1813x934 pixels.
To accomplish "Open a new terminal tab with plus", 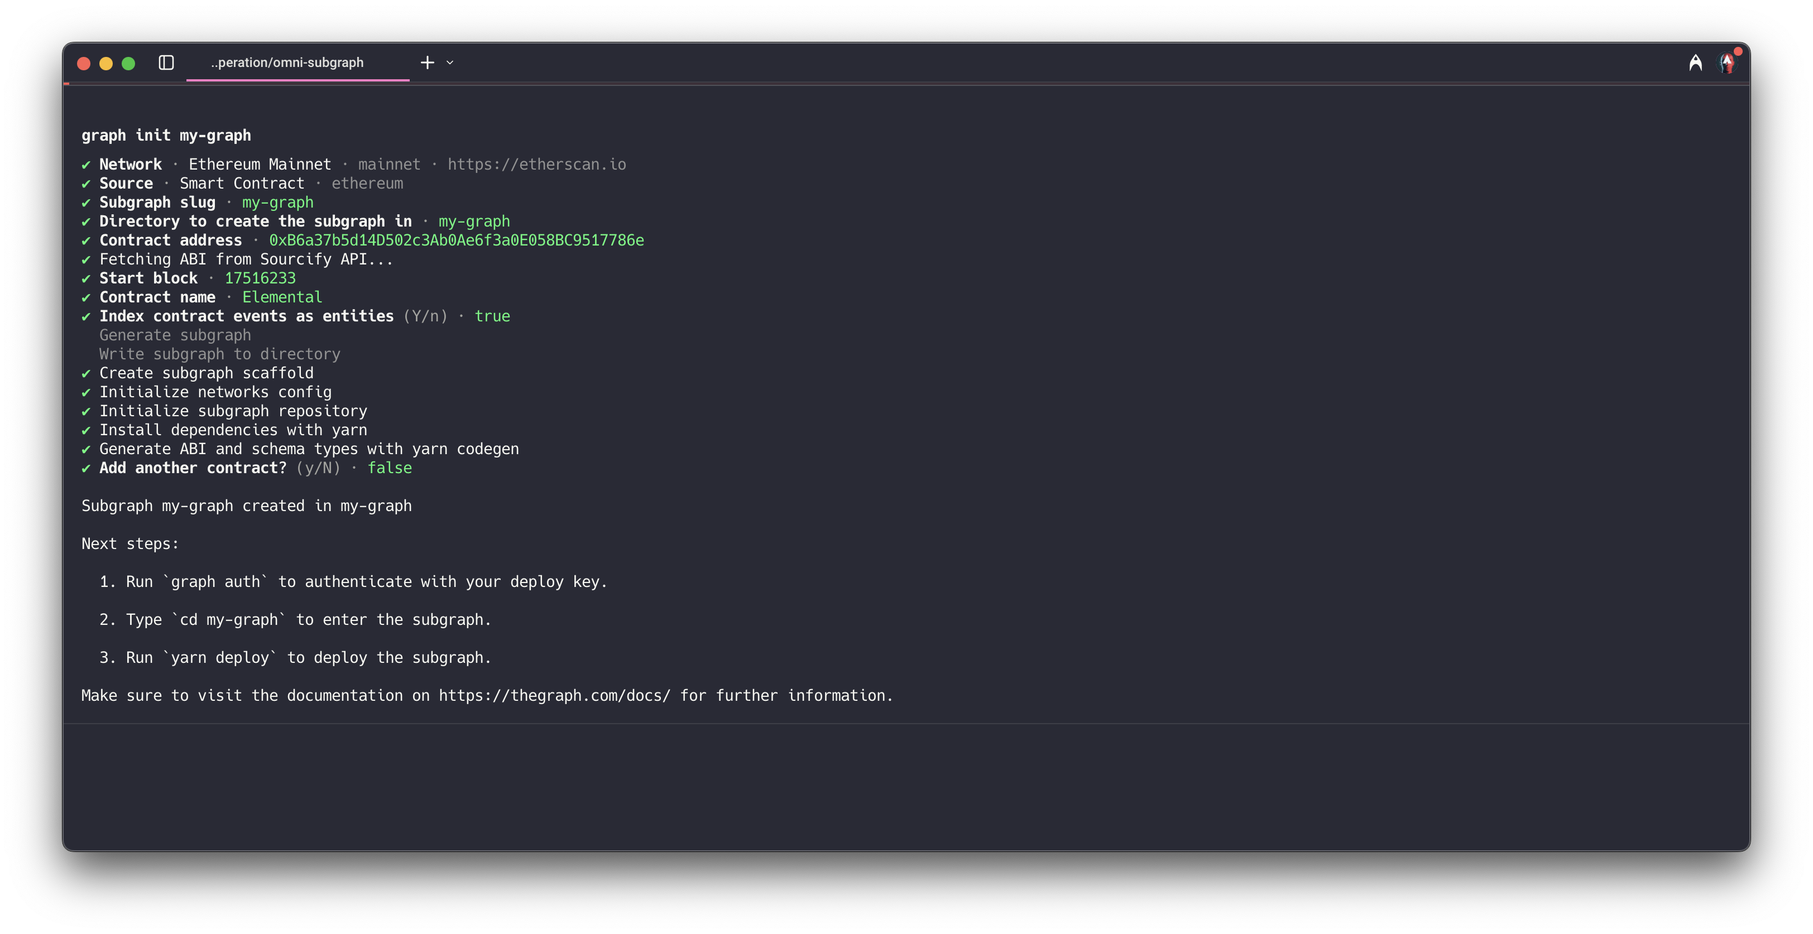I will point(427,62).
